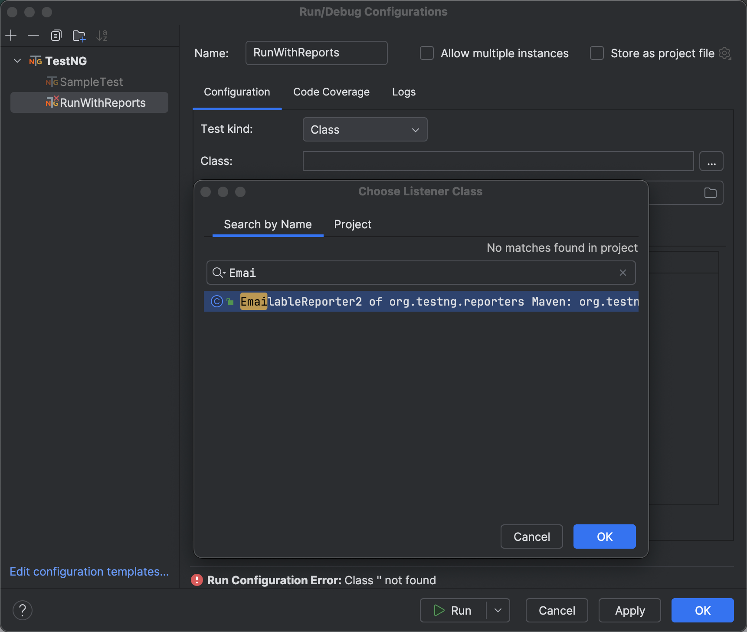
Task: Enable Allow multiple instances
Action: click(426, 53)
